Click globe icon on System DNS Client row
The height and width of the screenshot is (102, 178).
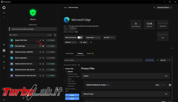pyautogui.click(x=40, y=40)
